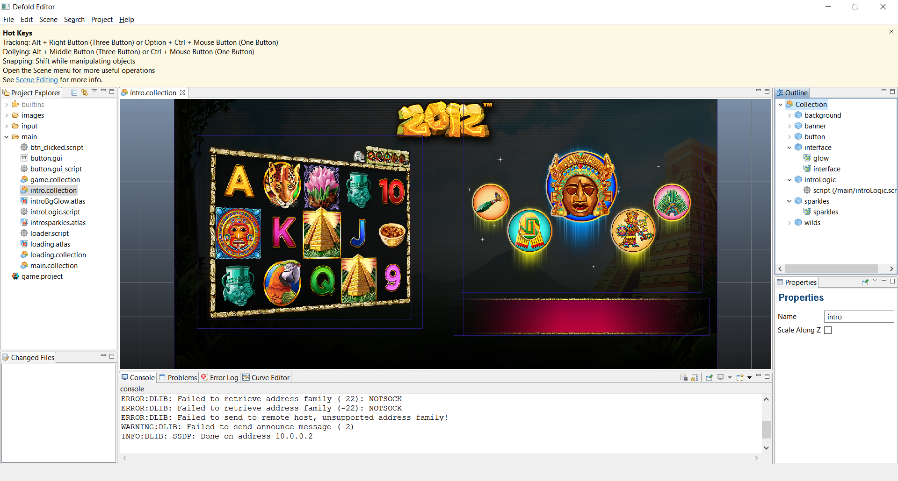Minimize the Console panel
This screenshot has height=481, width=898.
click(759, 375)
